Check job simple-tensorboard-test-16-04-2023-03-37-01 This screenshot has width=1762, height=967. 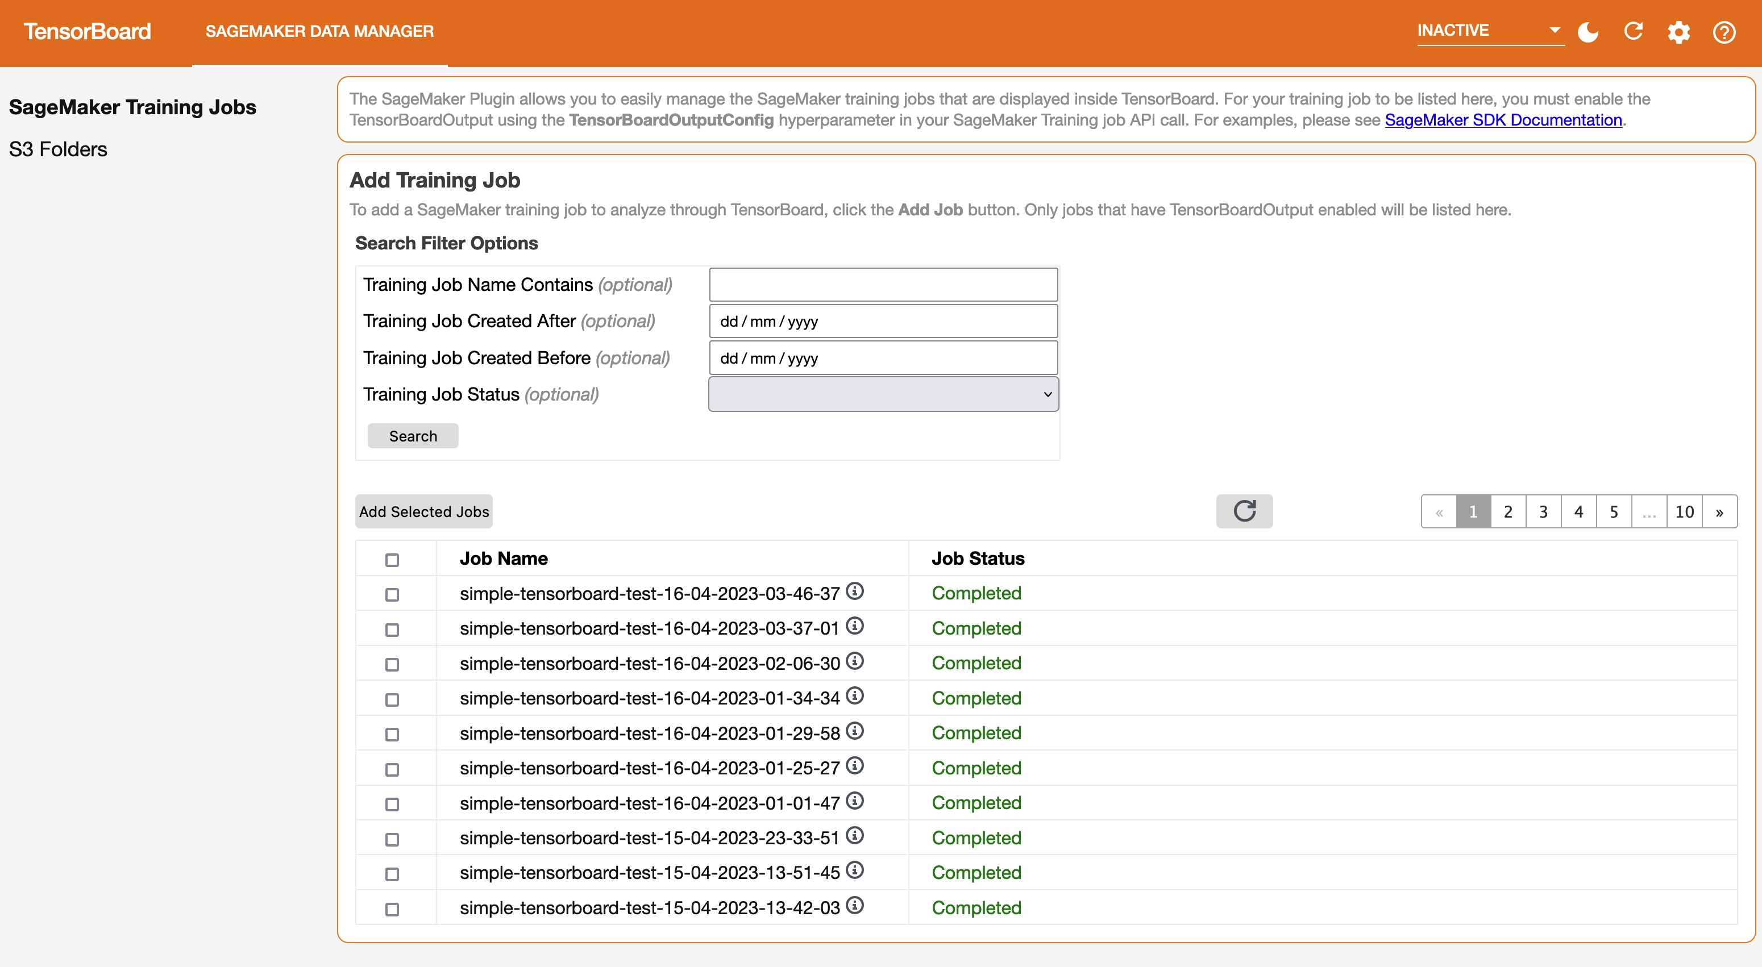[x=392, y=630]
